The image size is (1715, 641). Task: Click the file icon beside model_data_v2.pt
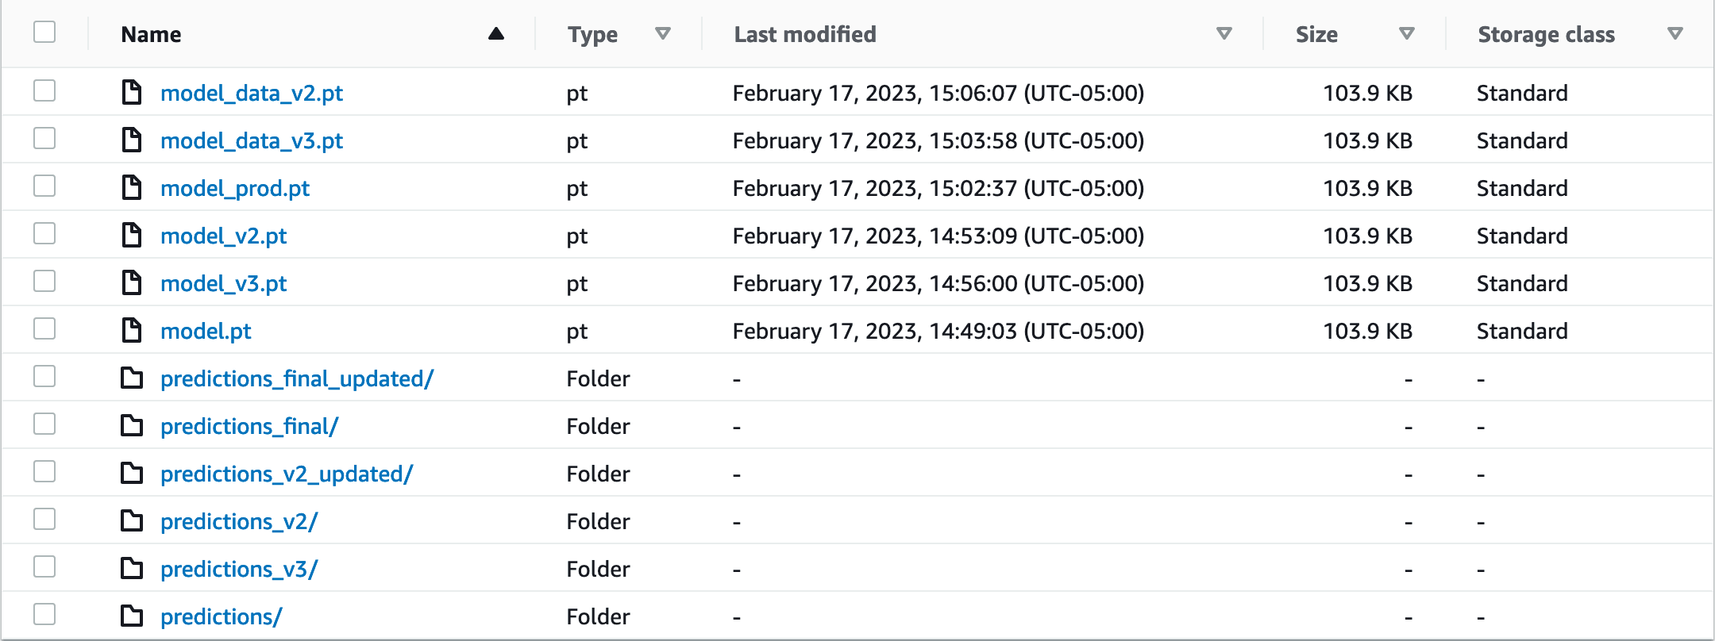tap(131, 92)
